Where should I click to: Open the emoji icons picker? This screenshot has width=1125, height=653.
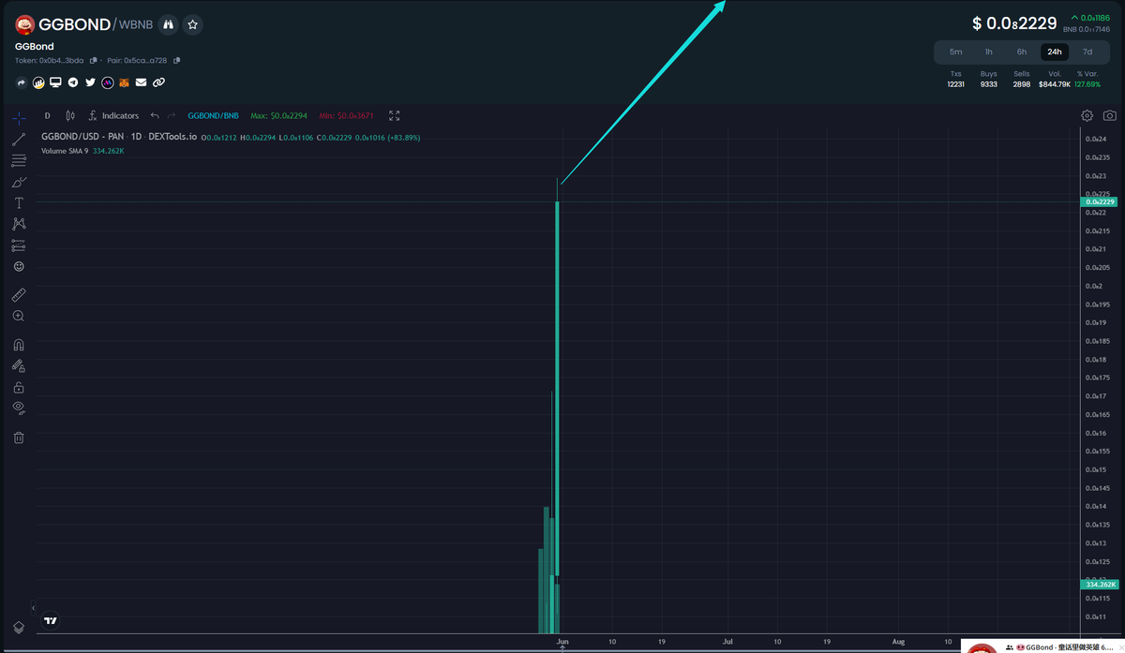[19, 267]
